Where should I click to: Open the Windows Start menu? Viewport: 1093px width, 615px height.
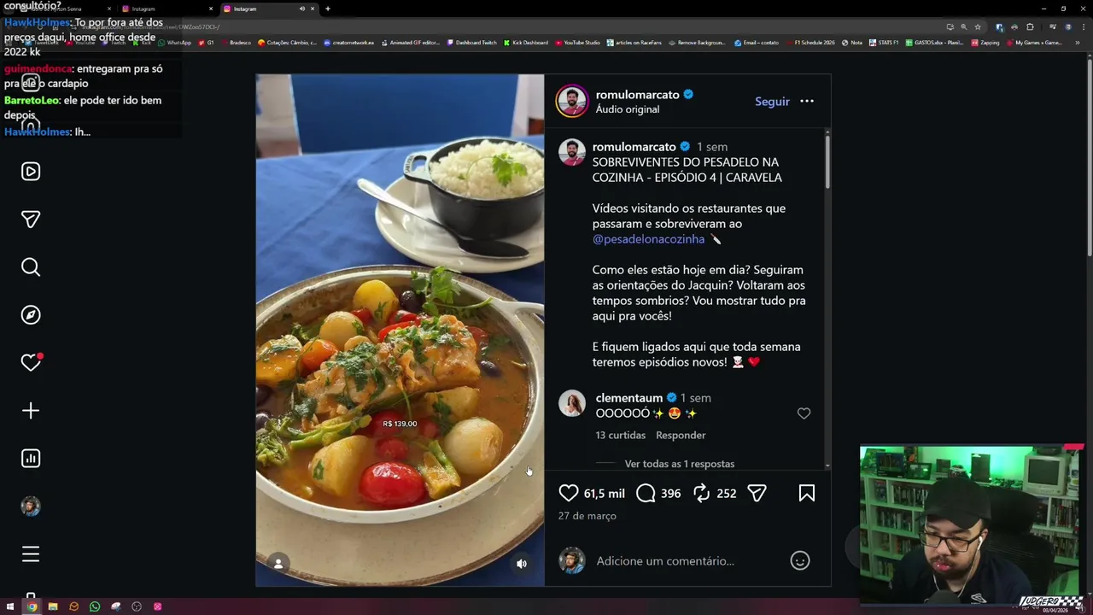coord(10,606)
